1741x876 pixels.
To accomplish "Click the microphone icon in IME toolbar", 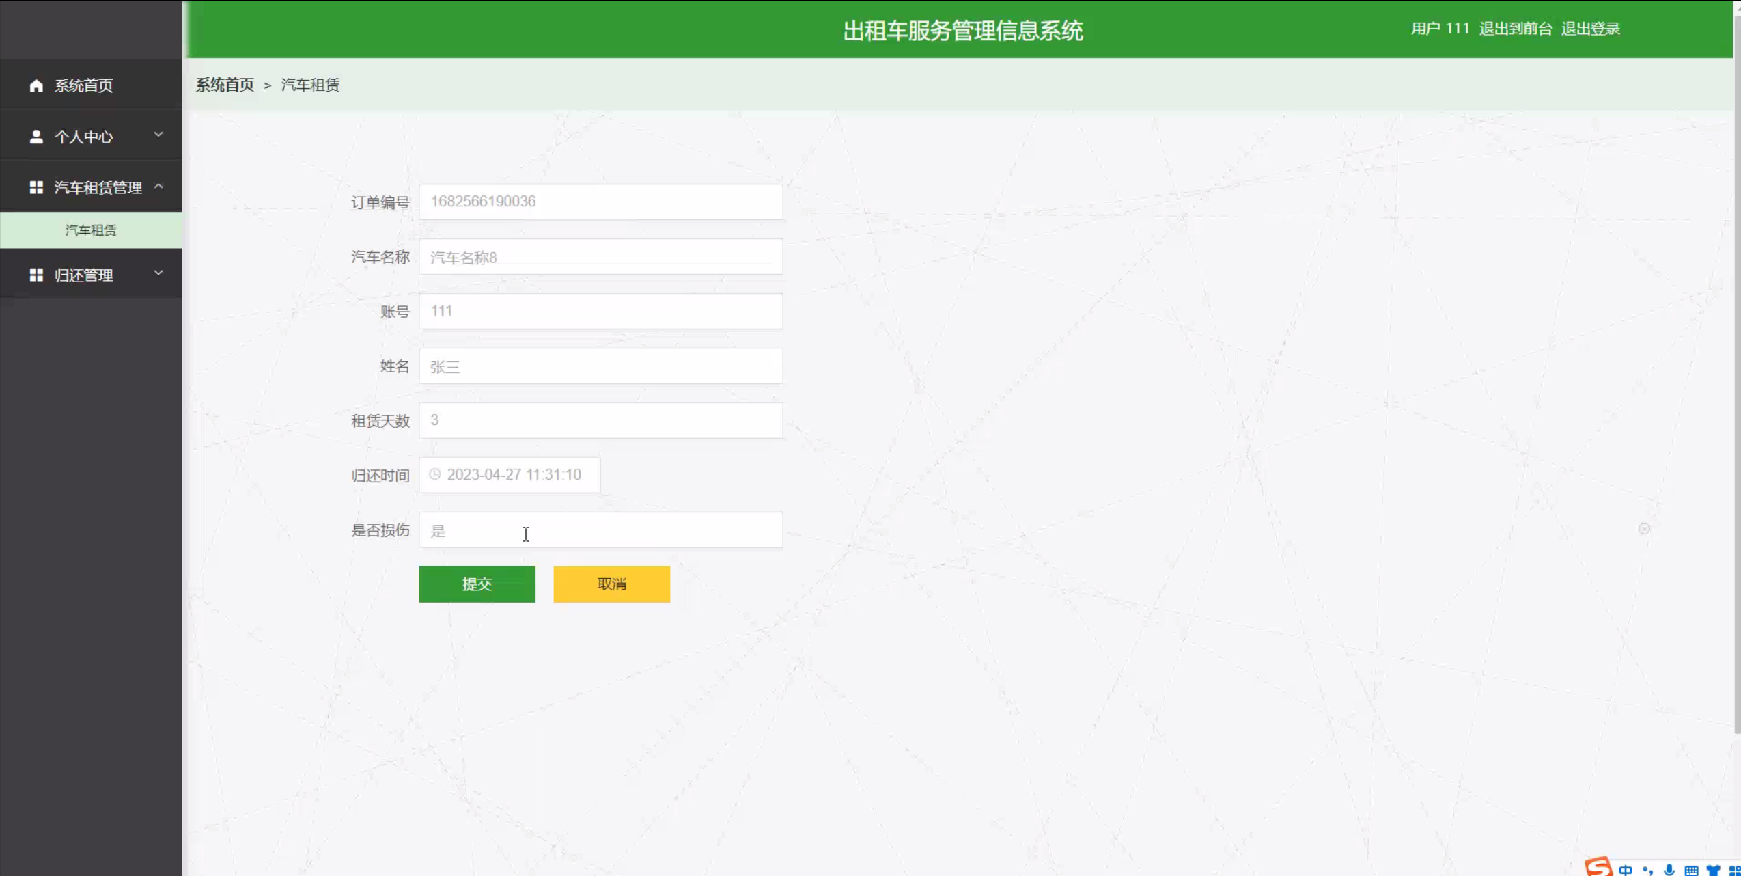I will tap(1669, 870).
